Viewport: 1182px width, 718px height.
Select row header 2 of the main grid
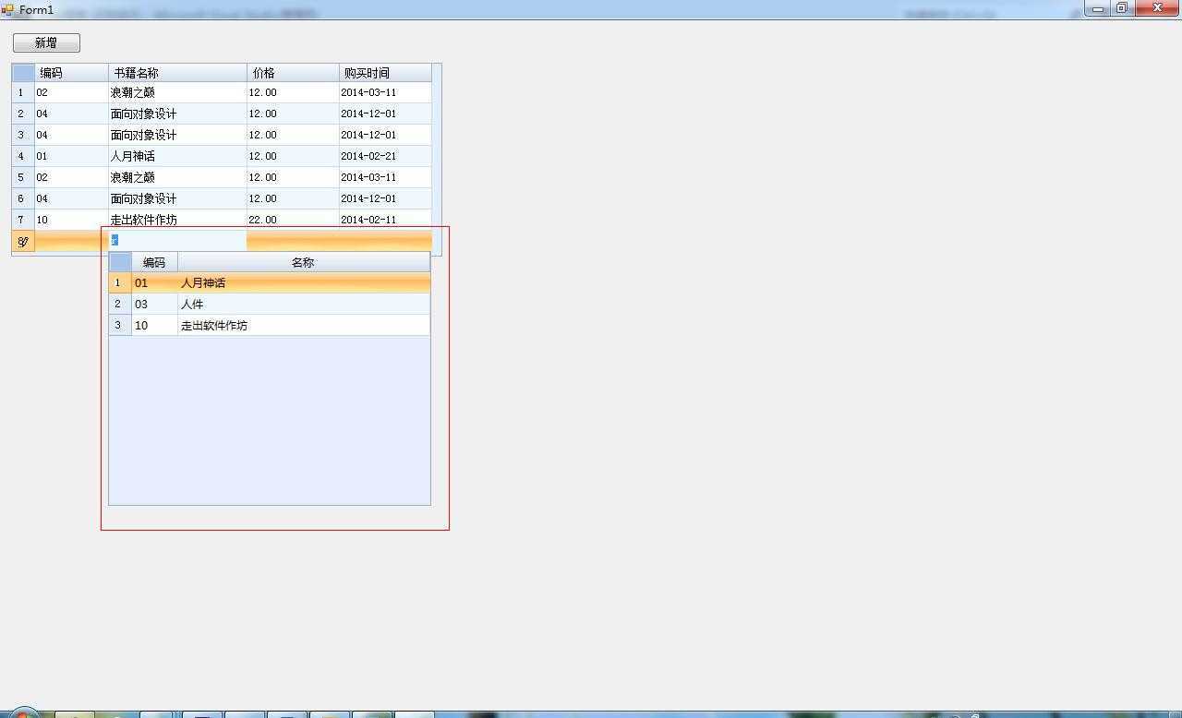pyautogui.click(x=23, y=114)
